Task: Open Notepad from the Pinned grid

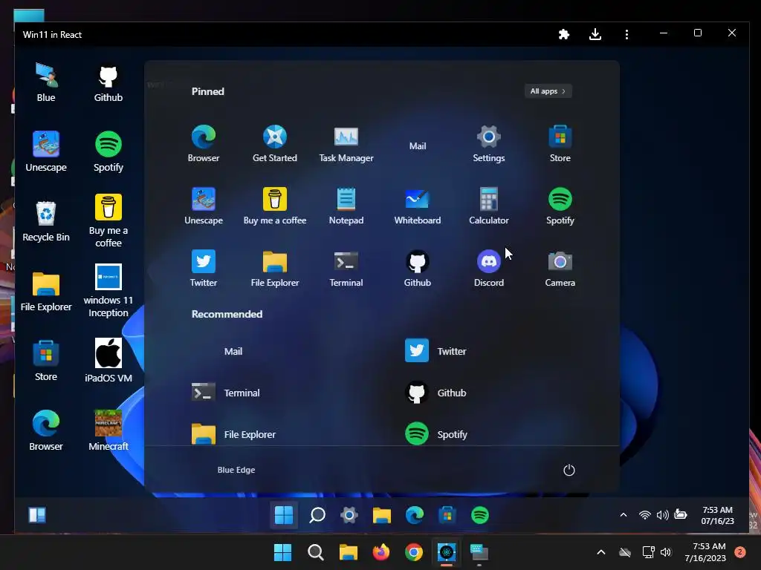Action: (346, 206)
